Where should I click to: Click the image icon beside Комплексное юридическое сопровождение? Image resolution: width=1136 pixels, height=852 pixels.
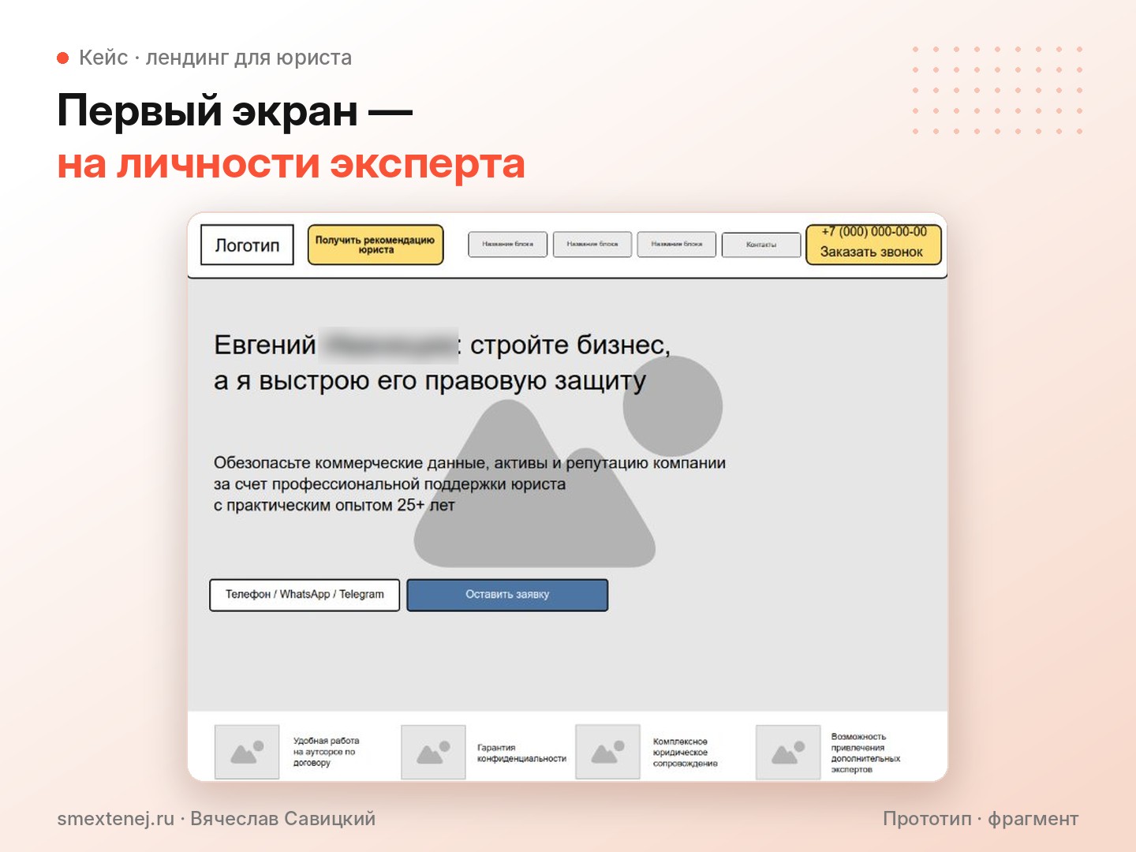(x=607, y=753)
